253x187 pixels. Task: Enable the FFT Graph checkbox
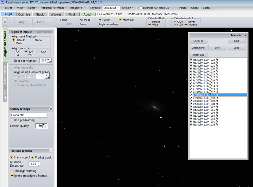96,20
